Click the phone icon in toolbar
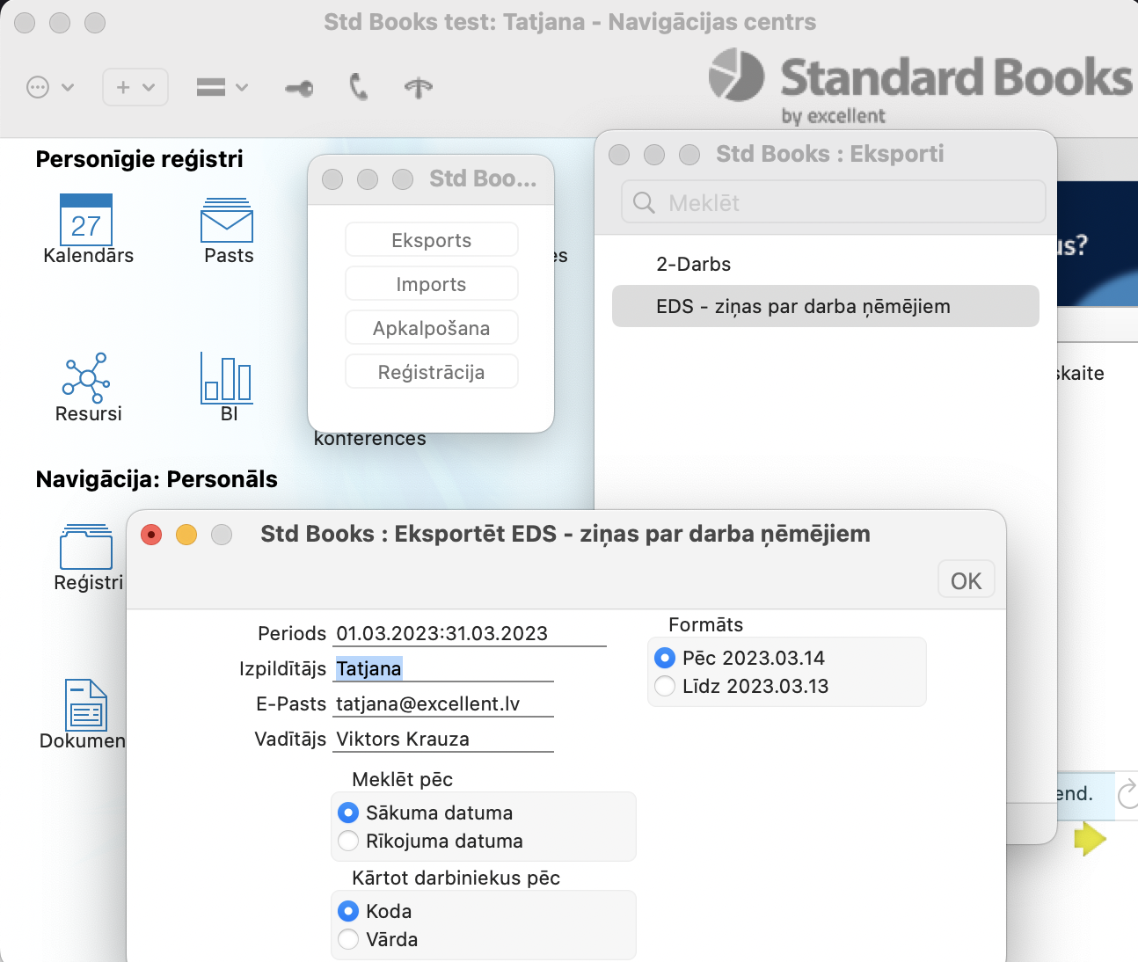Image resolution: width=1138 pixels, height=962 pixels. click(x=358, y=87)
